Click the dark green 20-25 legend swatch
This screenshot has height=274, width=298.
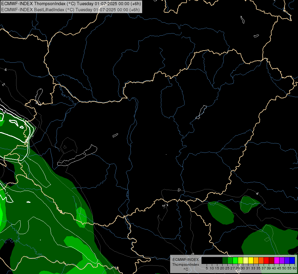(x=225, y=260)
